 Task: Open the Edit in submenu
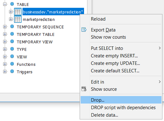(121, 82)
